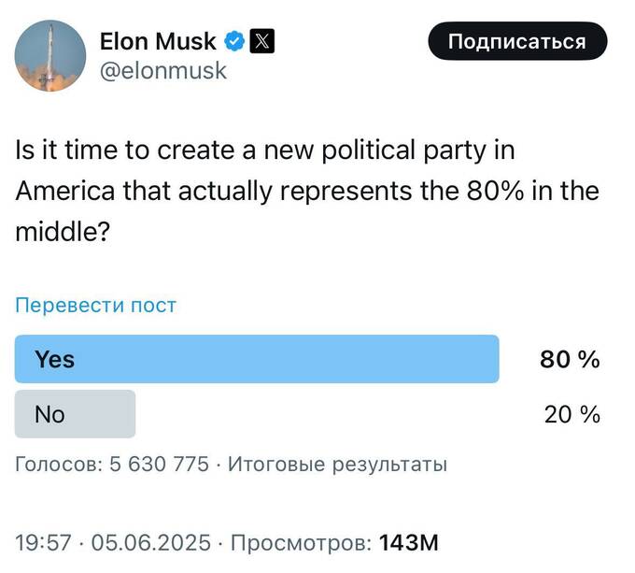635x573 pixels.
Task: Click the black X affiliation badge
Action: point(261,41)
